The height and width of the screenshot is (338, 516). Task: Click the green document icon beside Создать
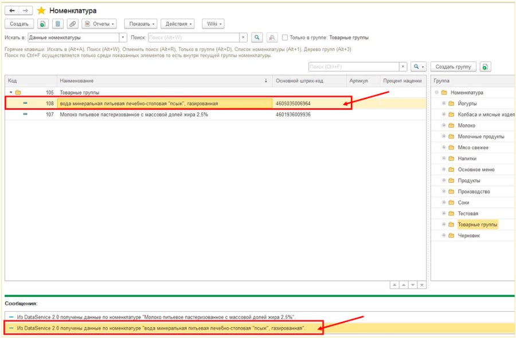pos(43,24)
